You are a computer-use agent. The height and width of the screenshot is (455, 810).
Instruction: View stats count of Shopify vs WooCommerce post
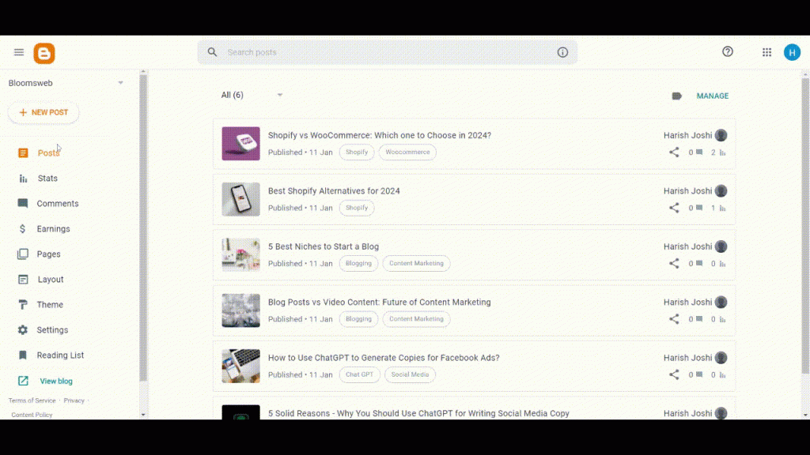coord(718,152)
